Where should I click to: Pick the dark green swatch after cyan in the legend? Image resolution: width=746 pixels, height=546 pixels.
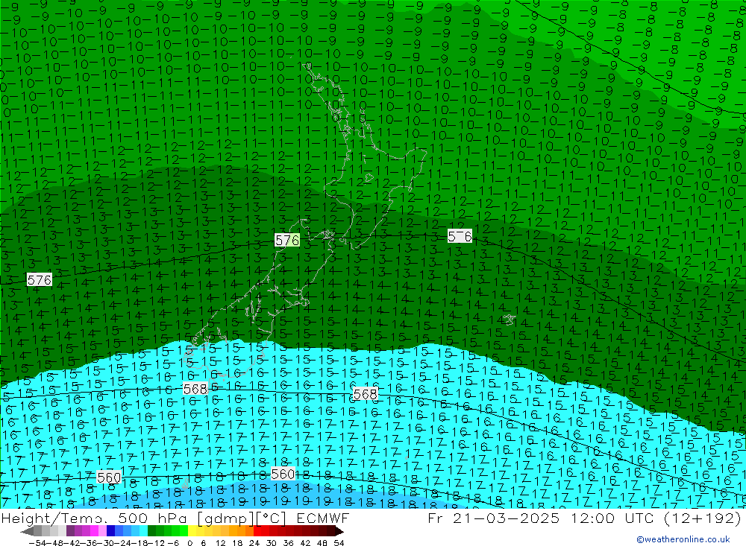tap(151, 531)
